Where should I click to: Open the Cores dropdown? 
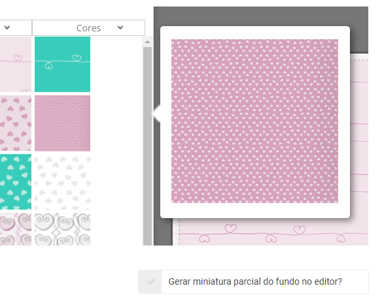click(x=88, y=27)
